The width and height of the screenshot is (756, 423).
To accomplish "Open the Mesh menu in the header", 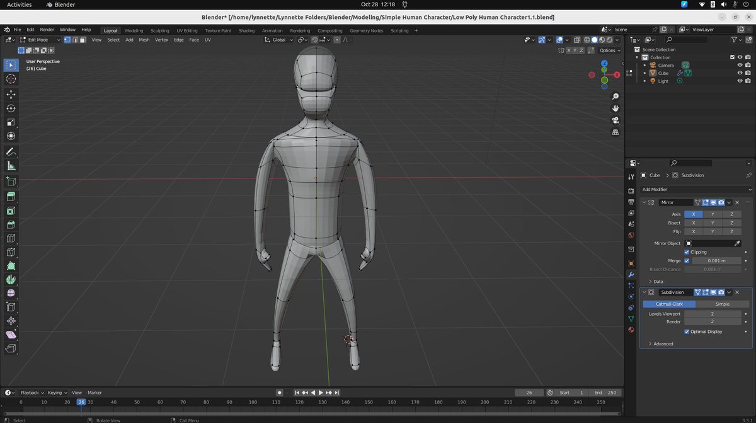I will (144, 40).
